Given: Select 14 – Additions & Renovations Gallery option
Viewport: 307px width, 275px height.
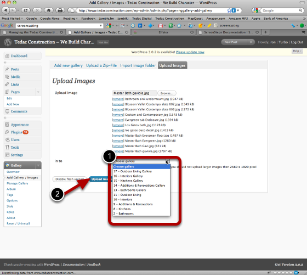Looking at the screenshot, I should (141, 186).
